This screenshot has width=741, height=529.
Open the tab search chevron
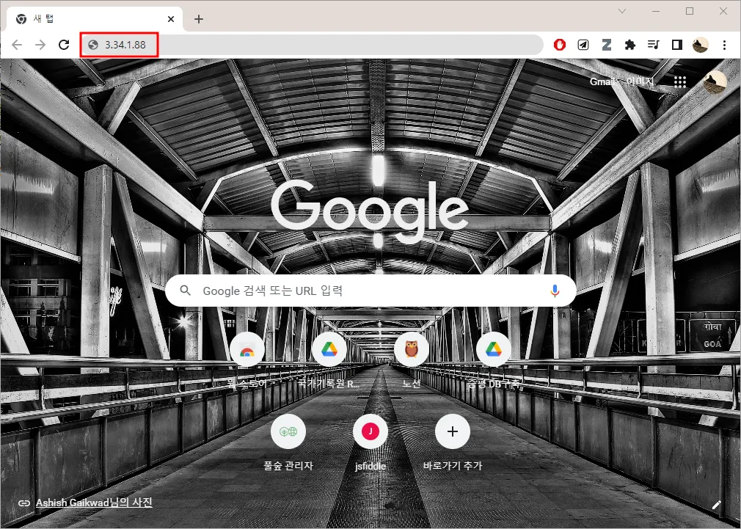tap(622, 11)
